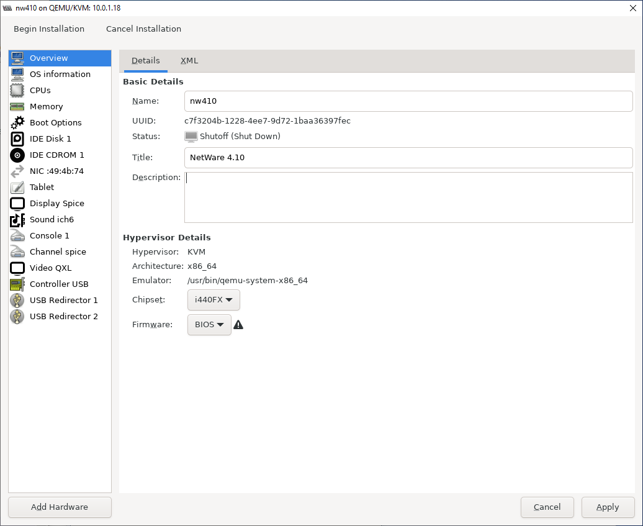Select the IDE CDROM 1 row label
643x526 pixels.
pos(57,155)
